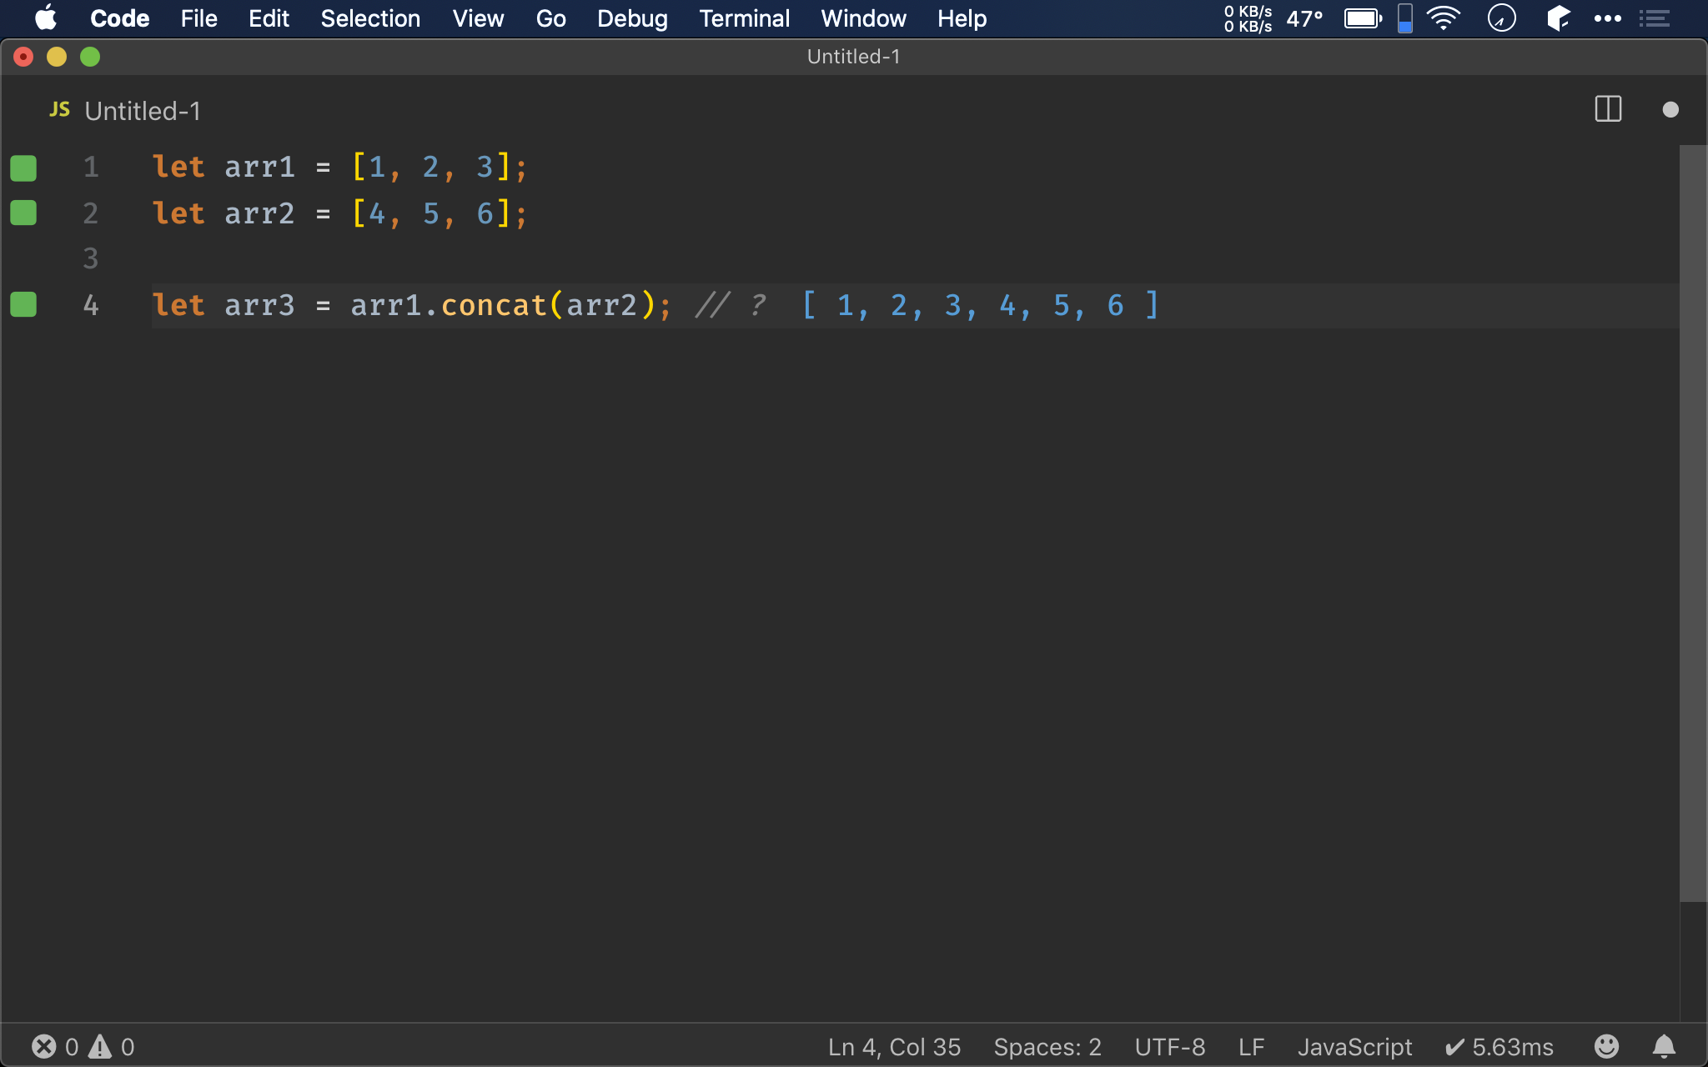Open macOS Notification Center list icon
Viewport: 1708px width, 1067px height.
(x=1654, y=18)
